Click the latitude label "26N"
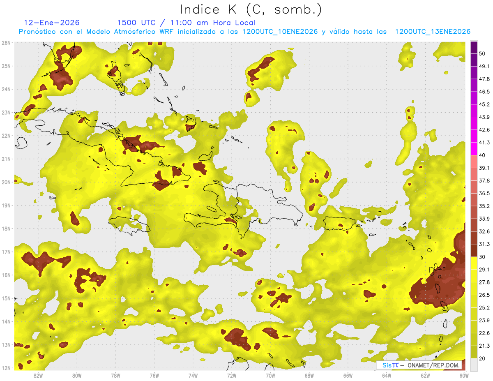 [6, 43]
